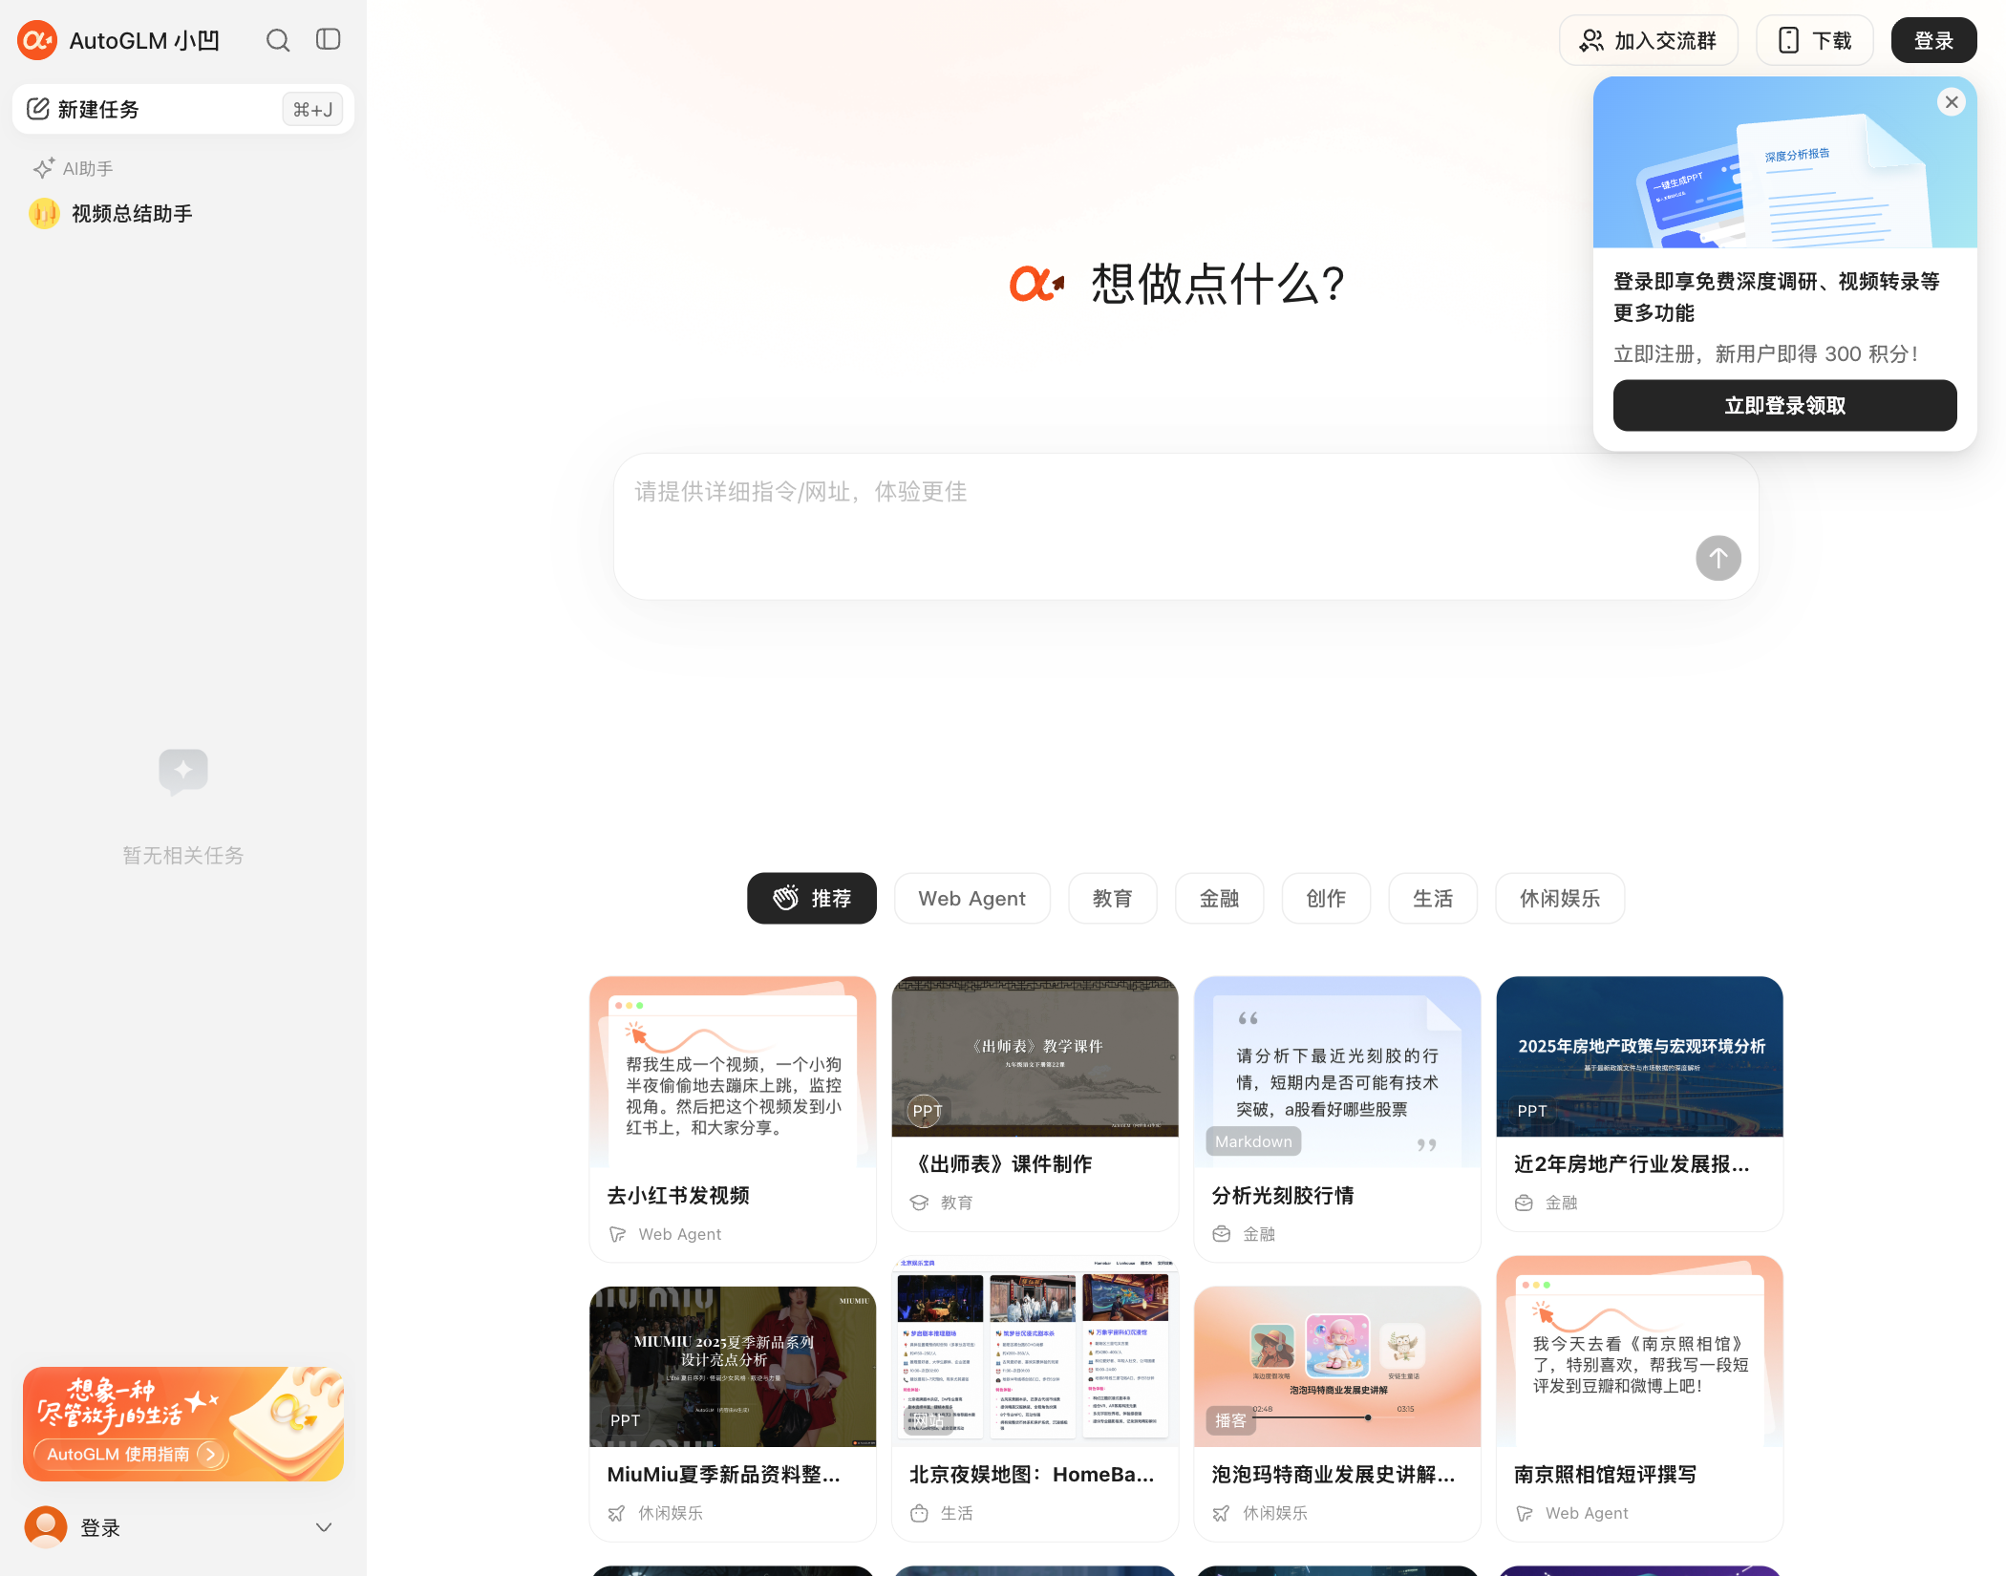This screenshot has height=1576, width=2006.
Task: Expand the bottom-left 登录 chevron
Action: (x=324, y=1527)
